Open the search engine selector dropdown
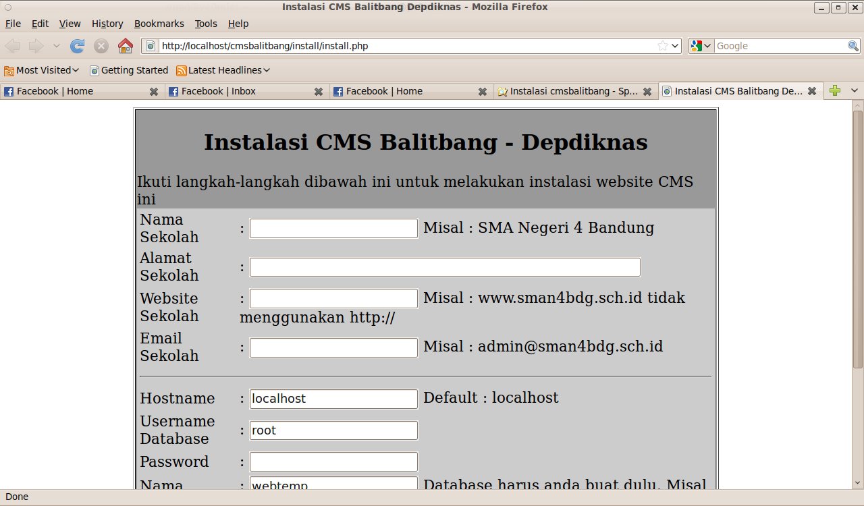Viewport: 864px width, 506px height. pyautogui.click(x=701, y=46)
